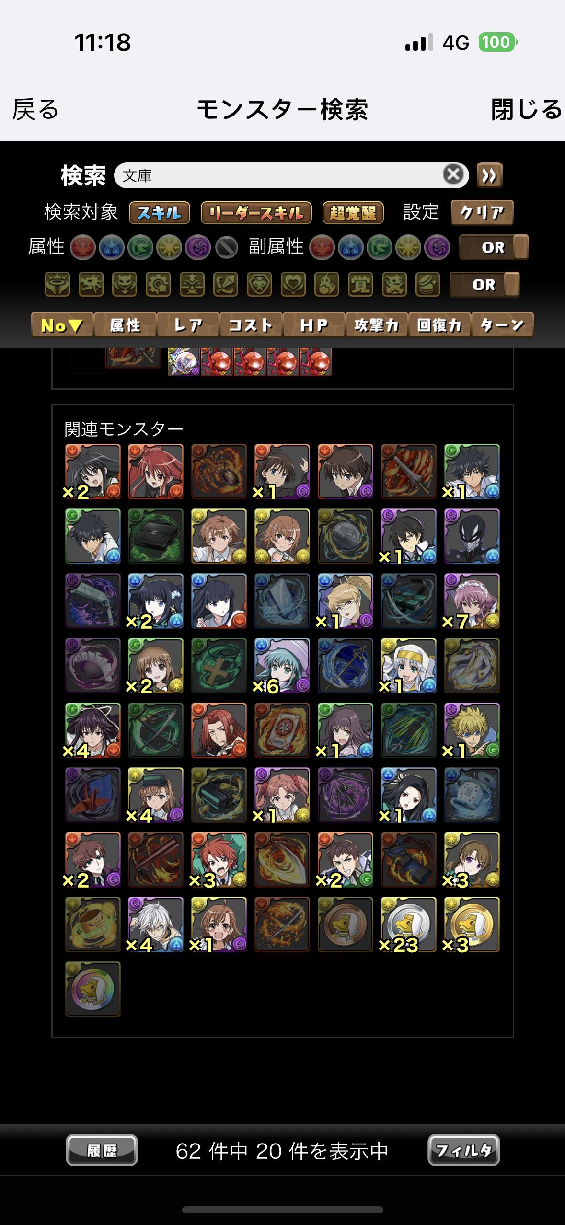Tap the no-attribute slashed orb filter

[227, 247]
